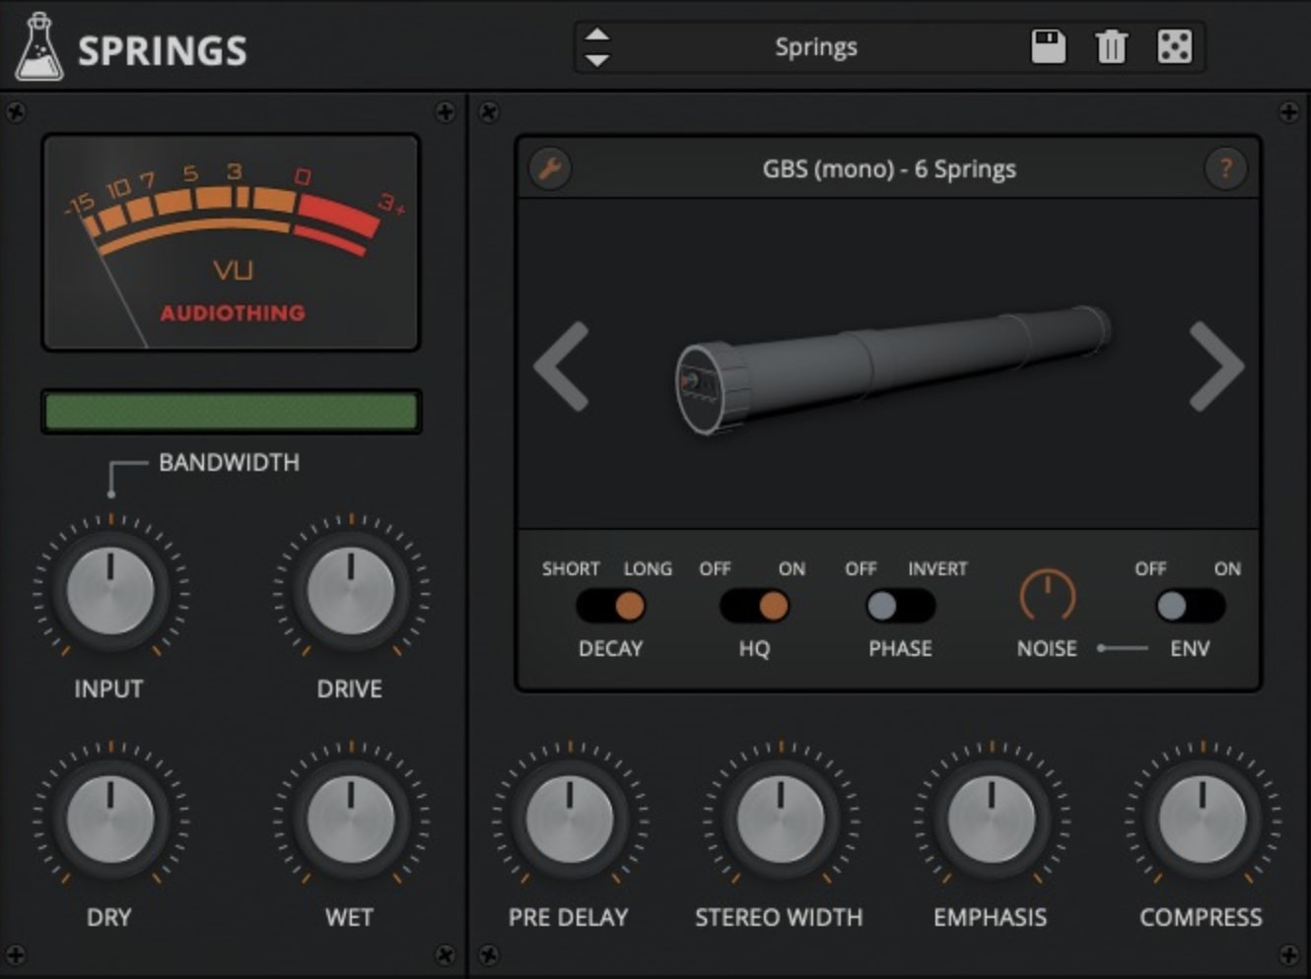This screenshot has width=1311, height=979.
Task: Toggle the DECAY short/long switch
Action: tap(610, 606)
